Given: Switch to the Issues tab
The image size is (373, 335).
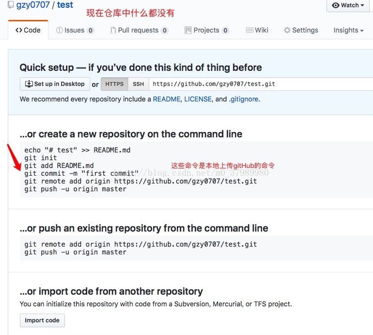Looking at the screenshot, I should (75, 30).
